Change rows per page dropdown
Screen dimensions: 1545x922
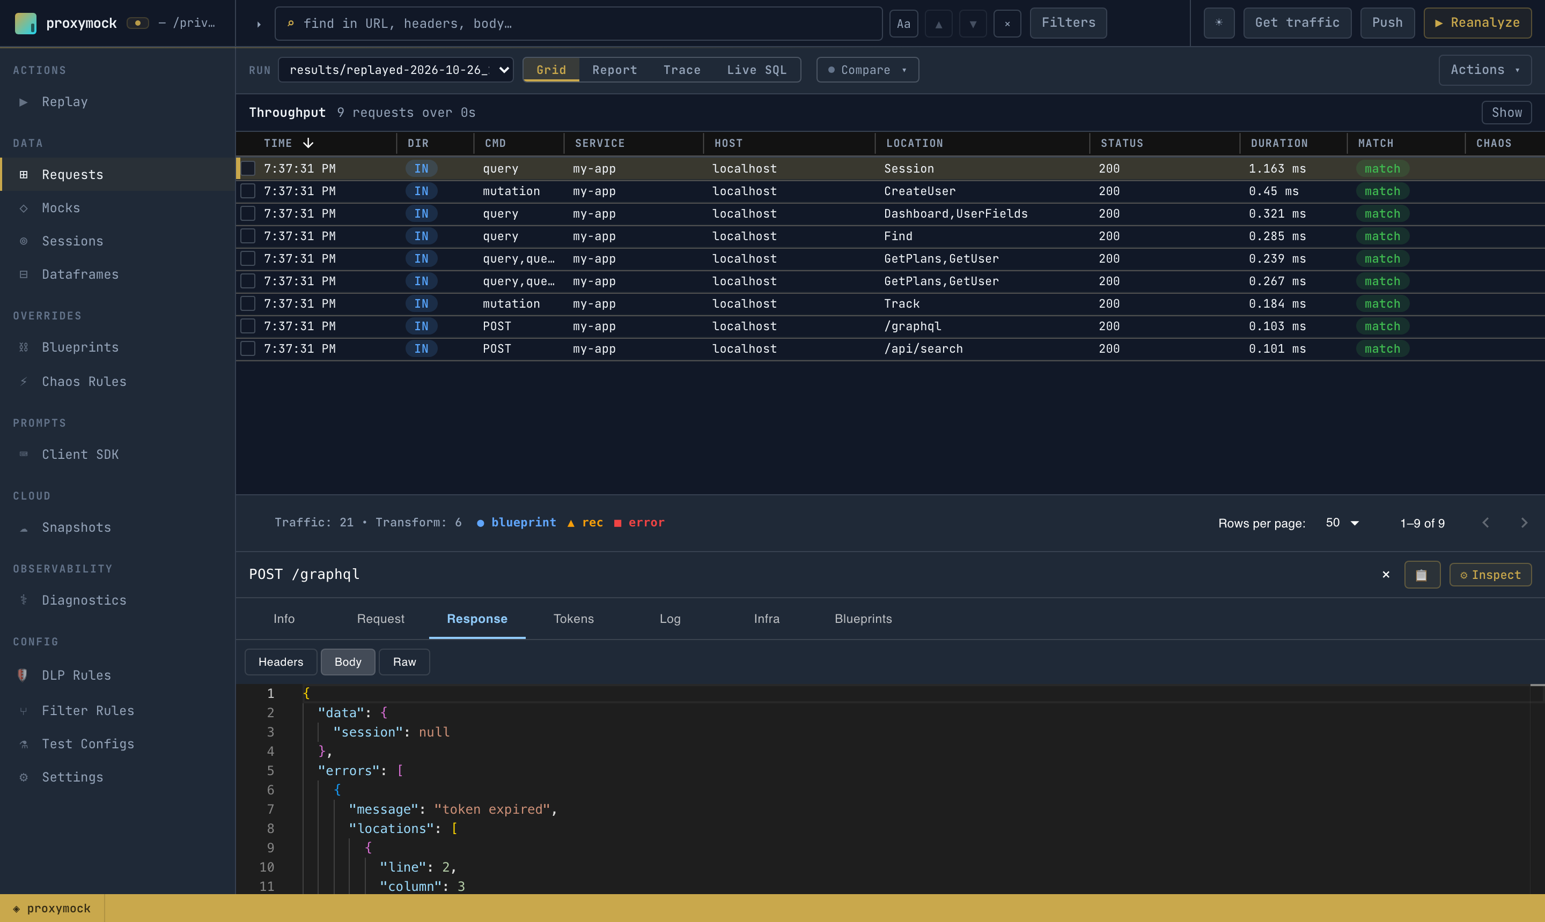pos(1342,523)
